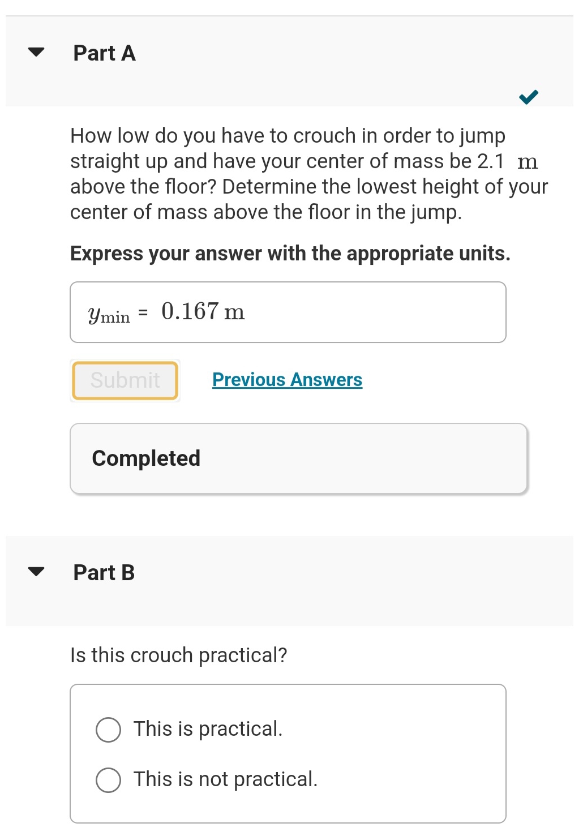Viewport: 583px width, 836px height.
Task: Click the Submit button
Action: point(125,380)
